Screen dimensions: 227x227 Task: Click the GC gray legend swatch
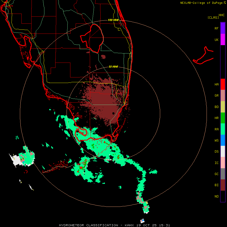click(x=223, y=174)
